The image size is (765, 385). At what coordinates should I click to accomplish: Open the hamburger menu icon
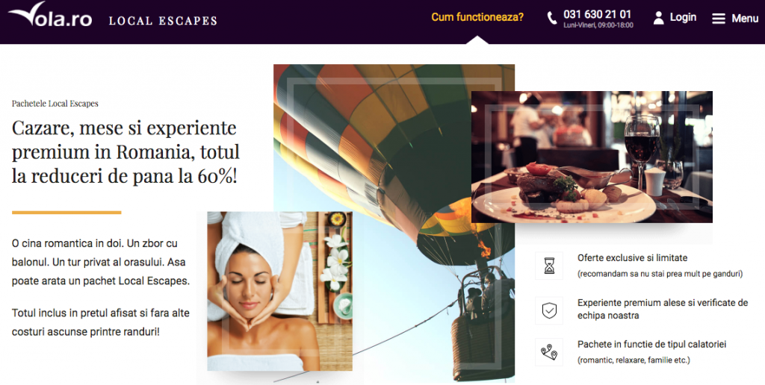pyautogui.click(x=718, y=19)
